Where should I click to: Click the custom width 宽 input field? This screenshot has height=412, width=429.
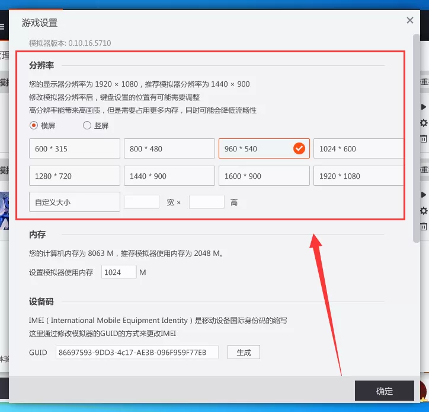142,202
